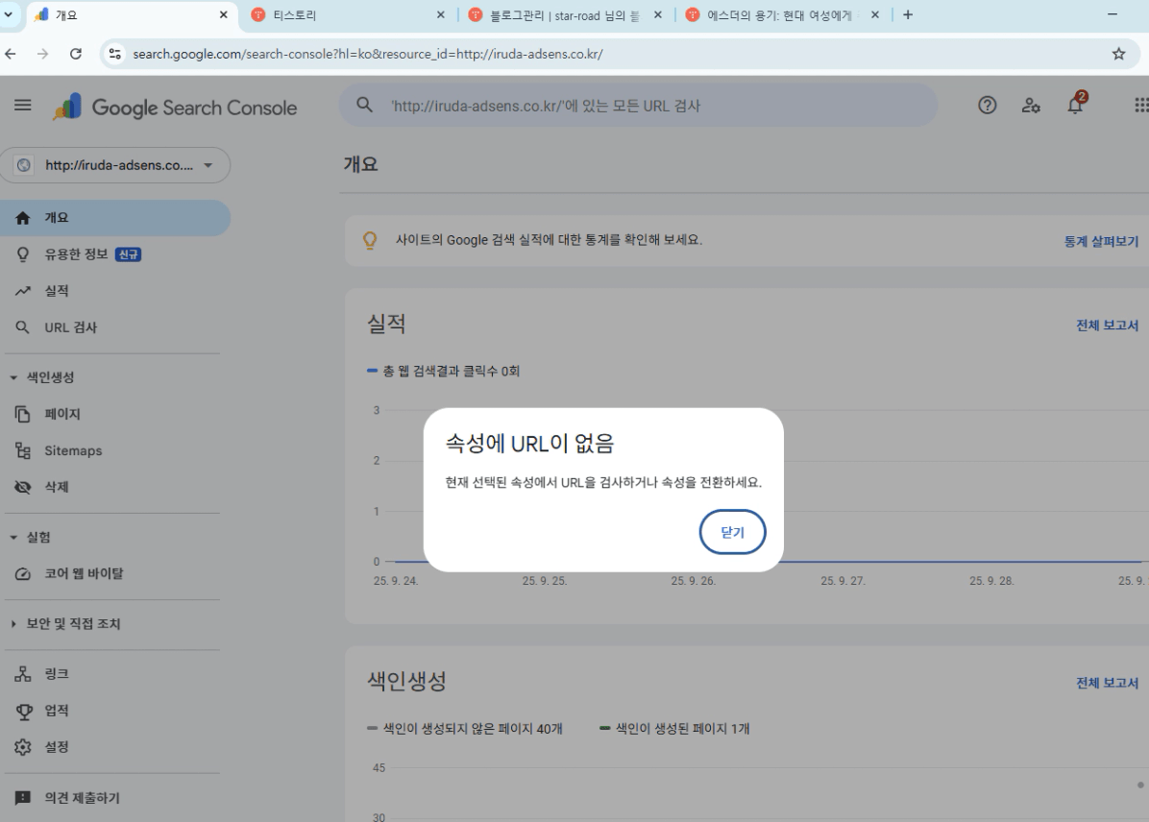Image resolution: width=1149 pixels, height=822 pixels.
Task: Select Sitemaps in the sidebar menu
Action: click(x=73, y=450)
